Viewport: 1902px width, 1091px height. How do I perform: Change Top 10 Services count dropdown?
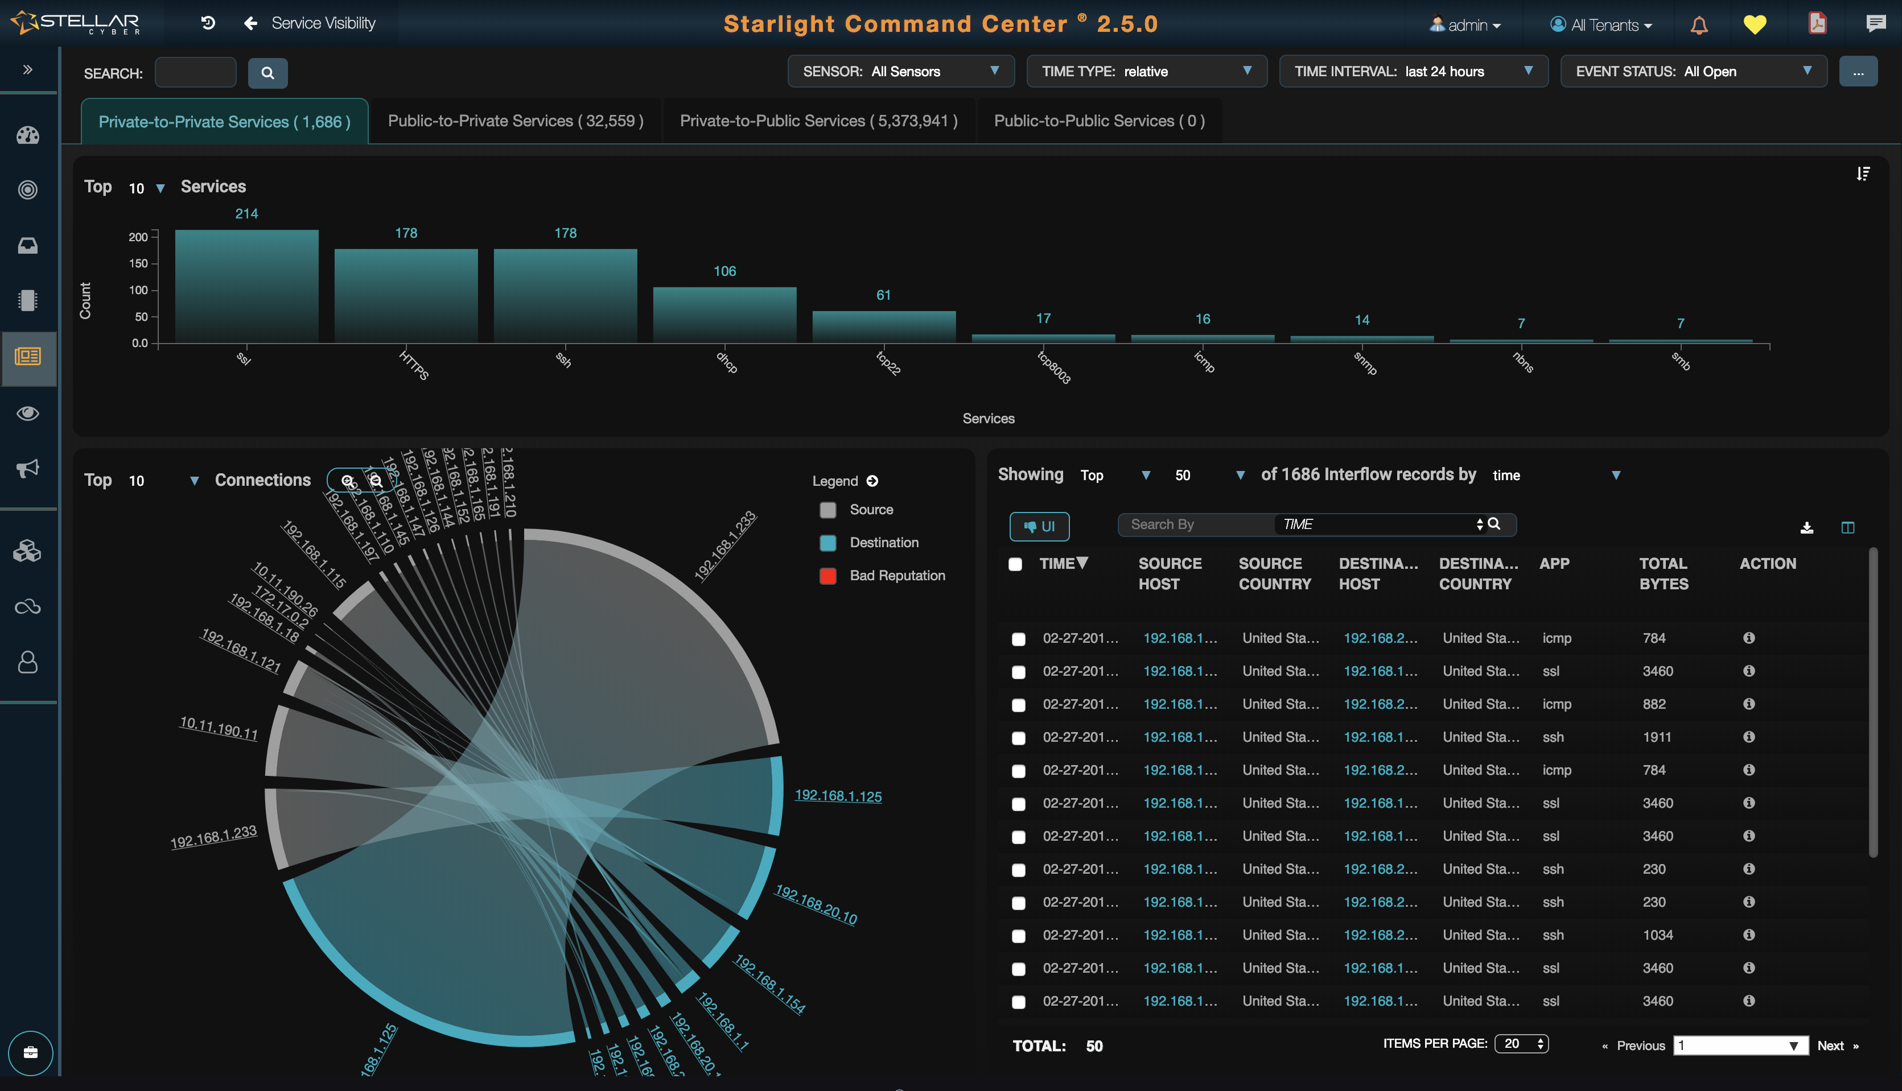[x=147, y=188]
